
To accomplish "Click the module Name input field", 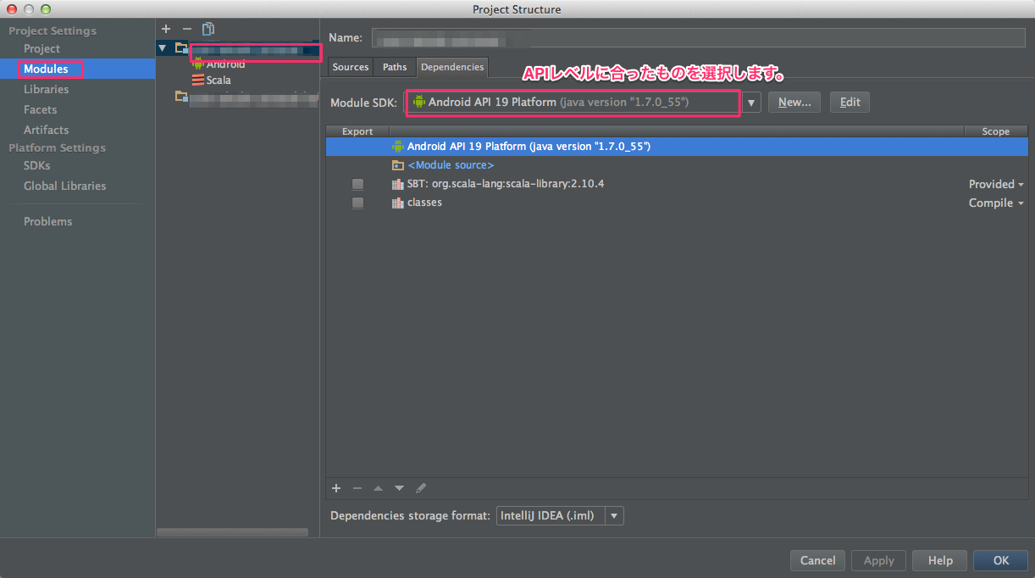I will point(699,37).
